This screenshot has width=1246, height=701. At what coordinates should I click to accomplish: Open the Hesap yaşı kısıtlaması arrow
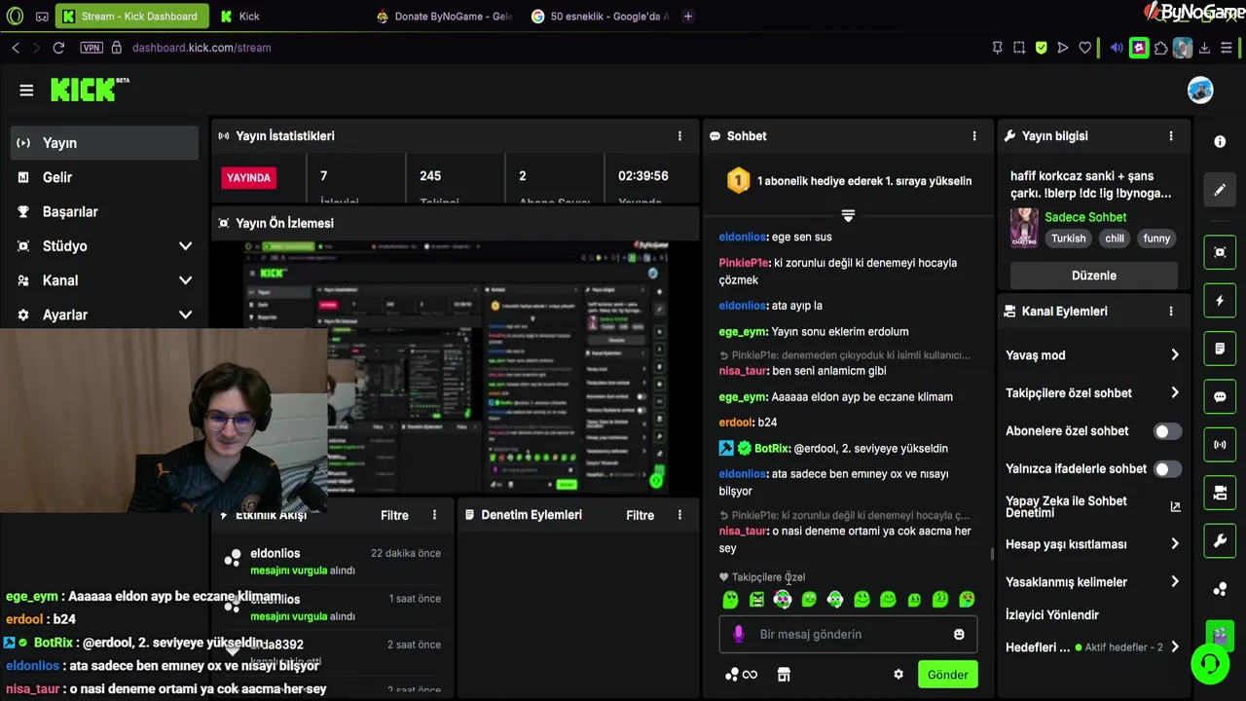pyautogui.click(x=1175, y=544)
